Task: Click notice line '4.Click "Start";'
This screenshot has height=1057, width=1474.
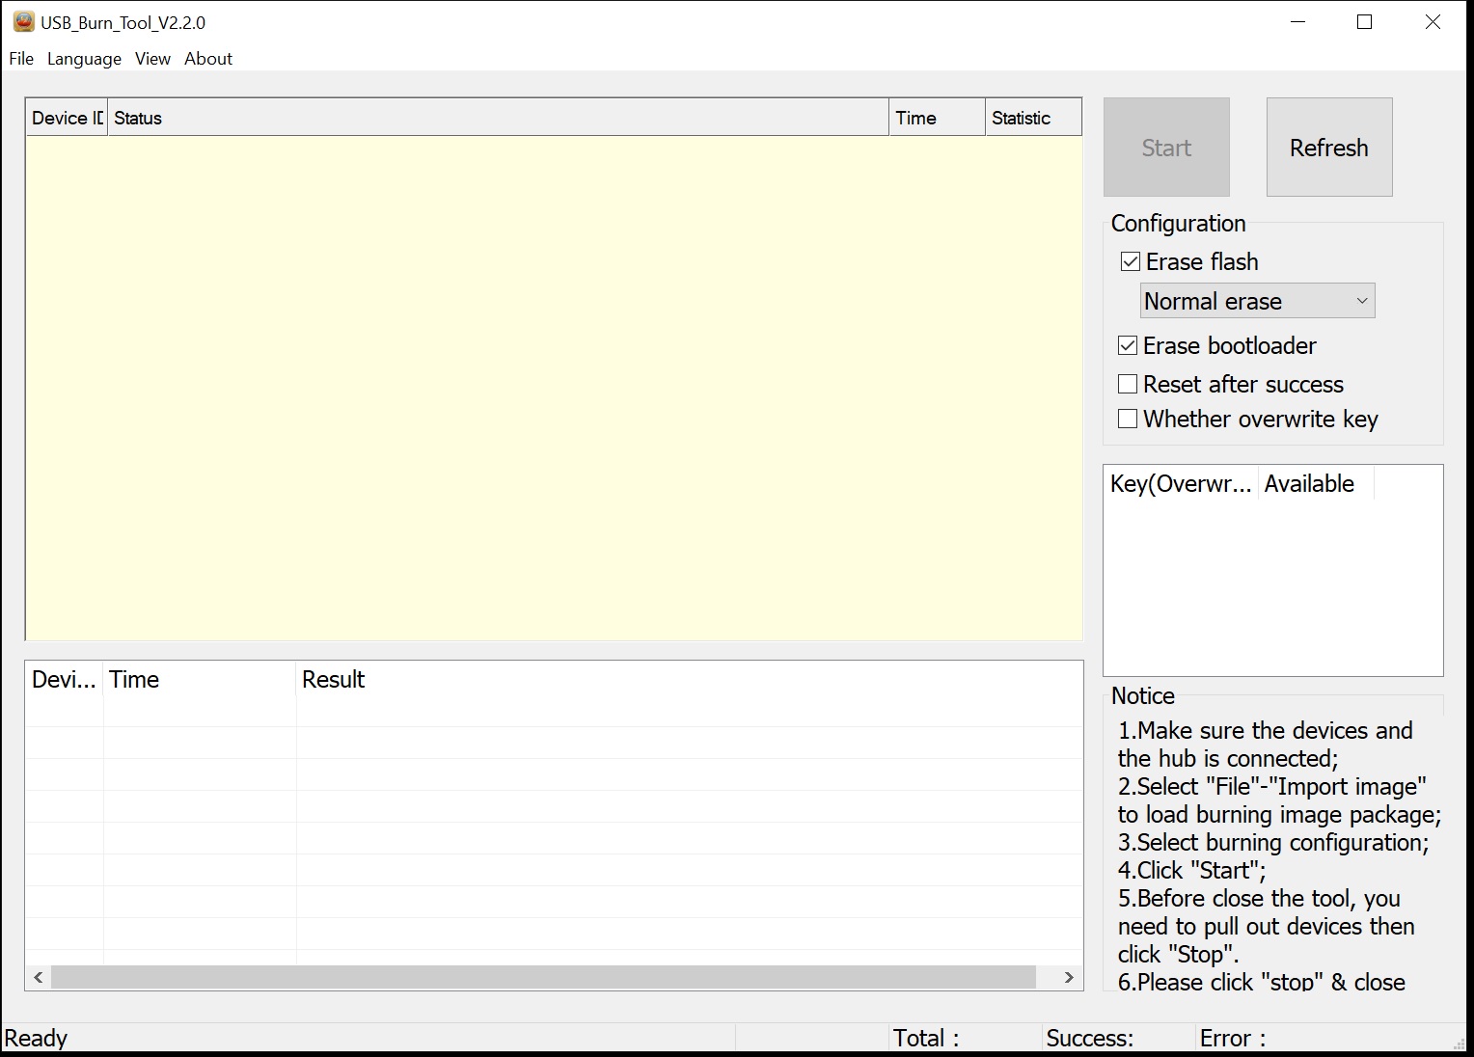Action: point(1192,871)
